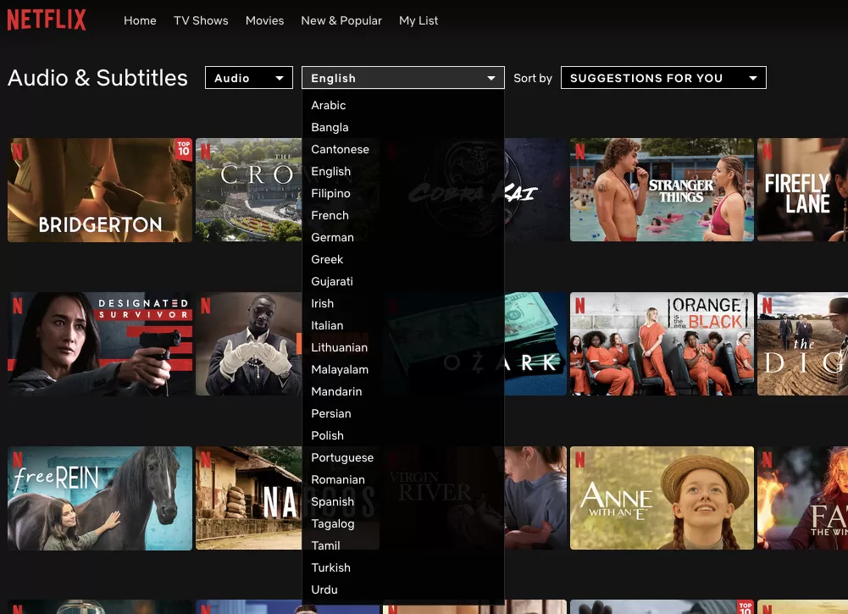Screen dimensions: 848x614
Task: Choose French in the language menu
Action: pyautogui.click(x=330, y=215)
